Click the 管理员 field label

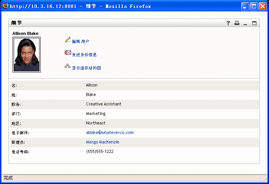point(18,142)
